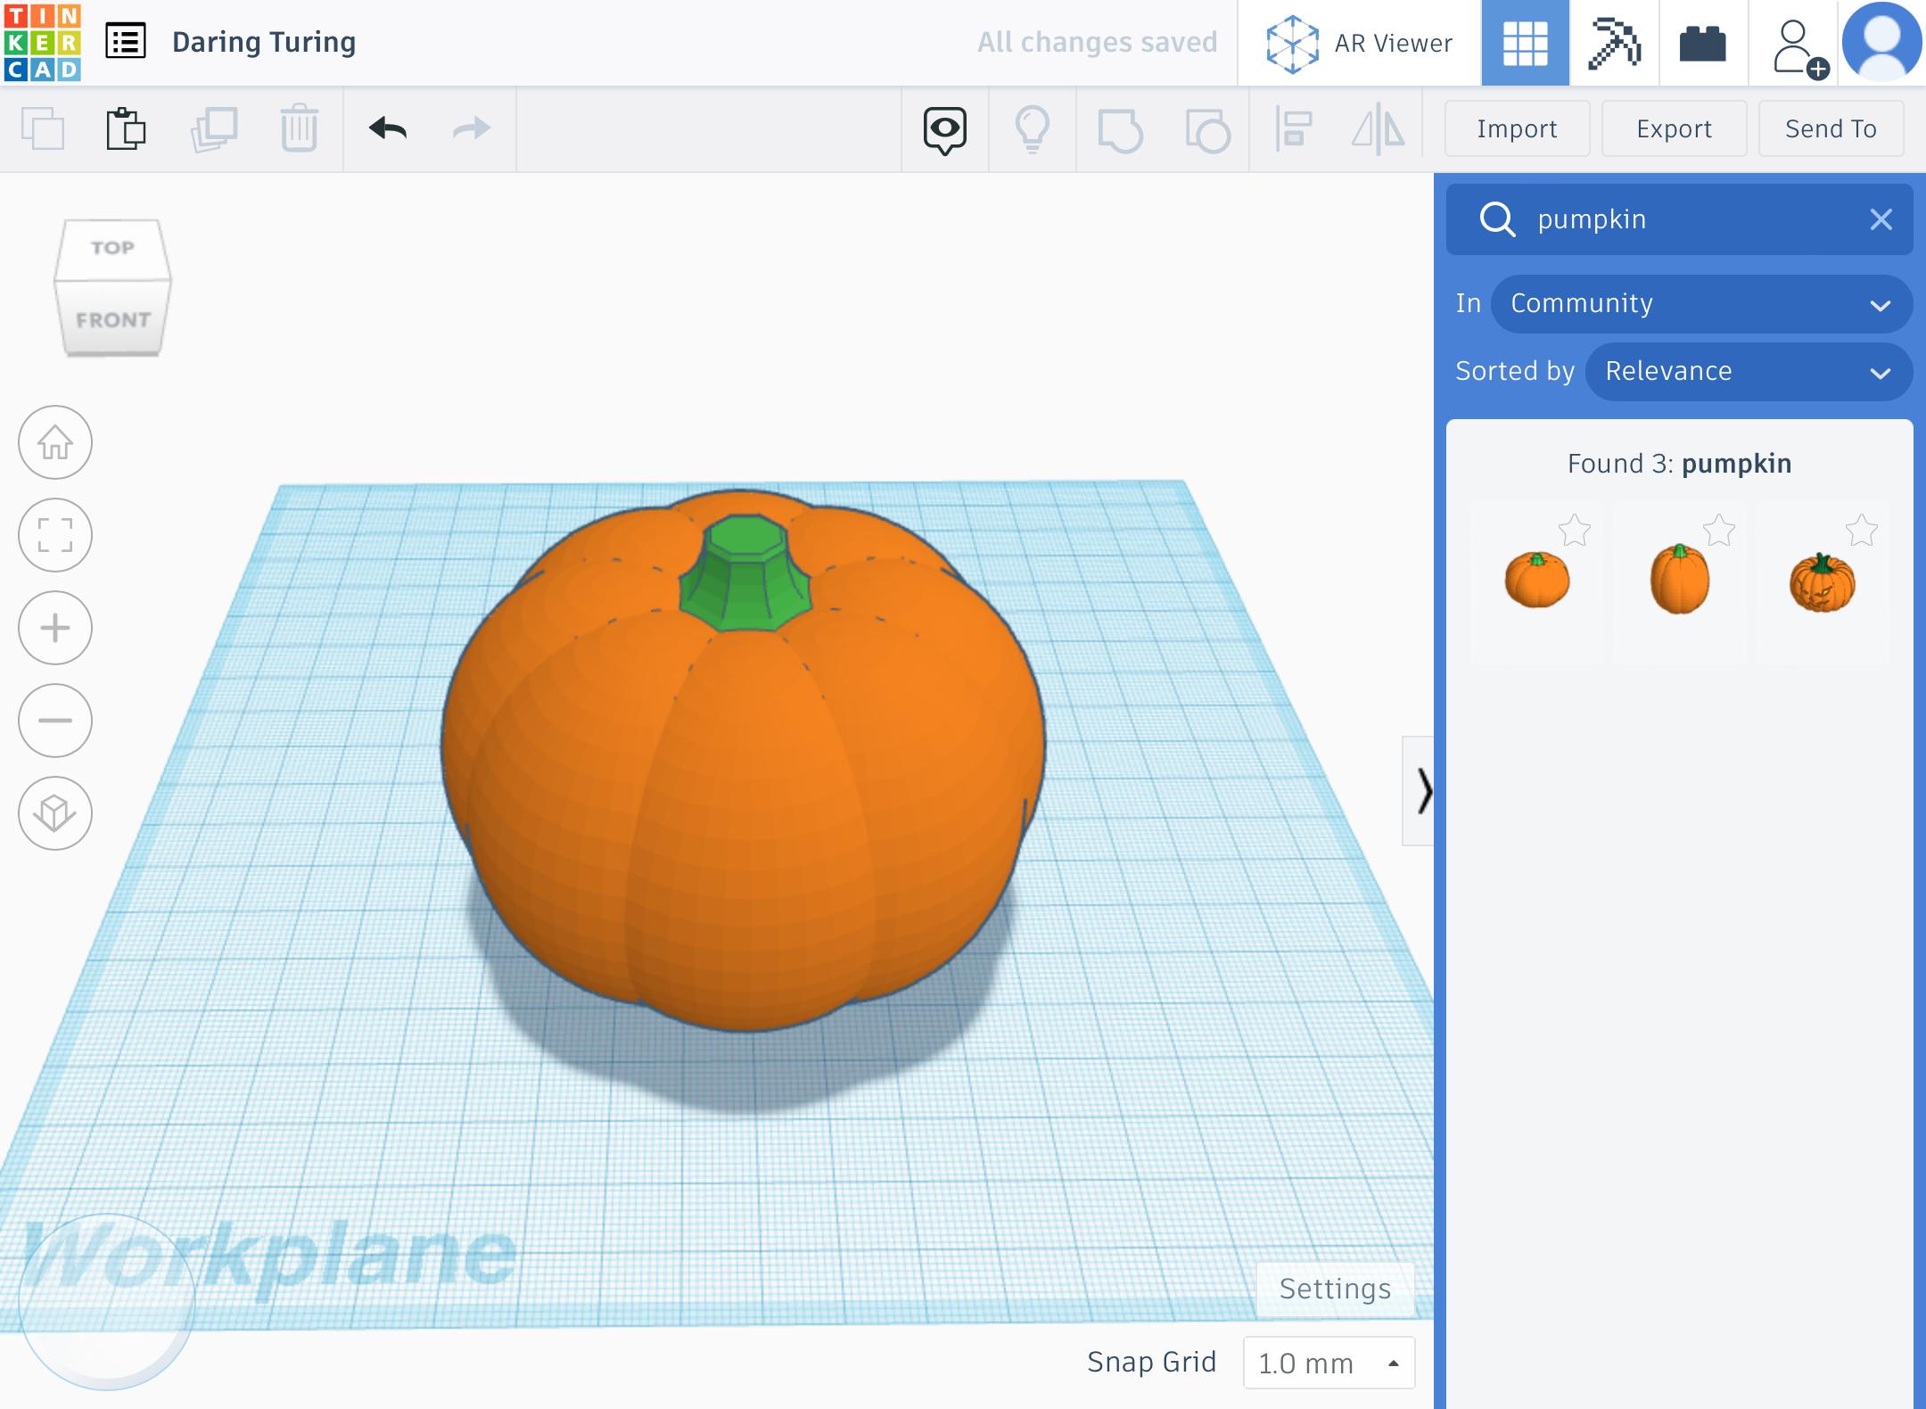Click Fit all in view icon

coord(55,535)
